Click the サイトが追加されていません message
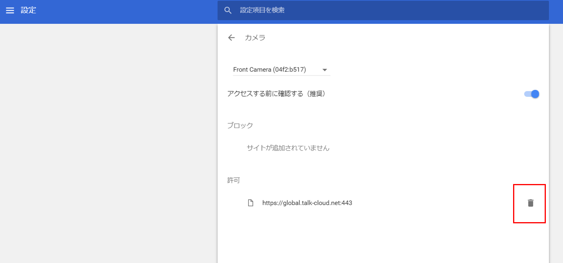This screenshot has height=263, width=563. coord(288,148)
